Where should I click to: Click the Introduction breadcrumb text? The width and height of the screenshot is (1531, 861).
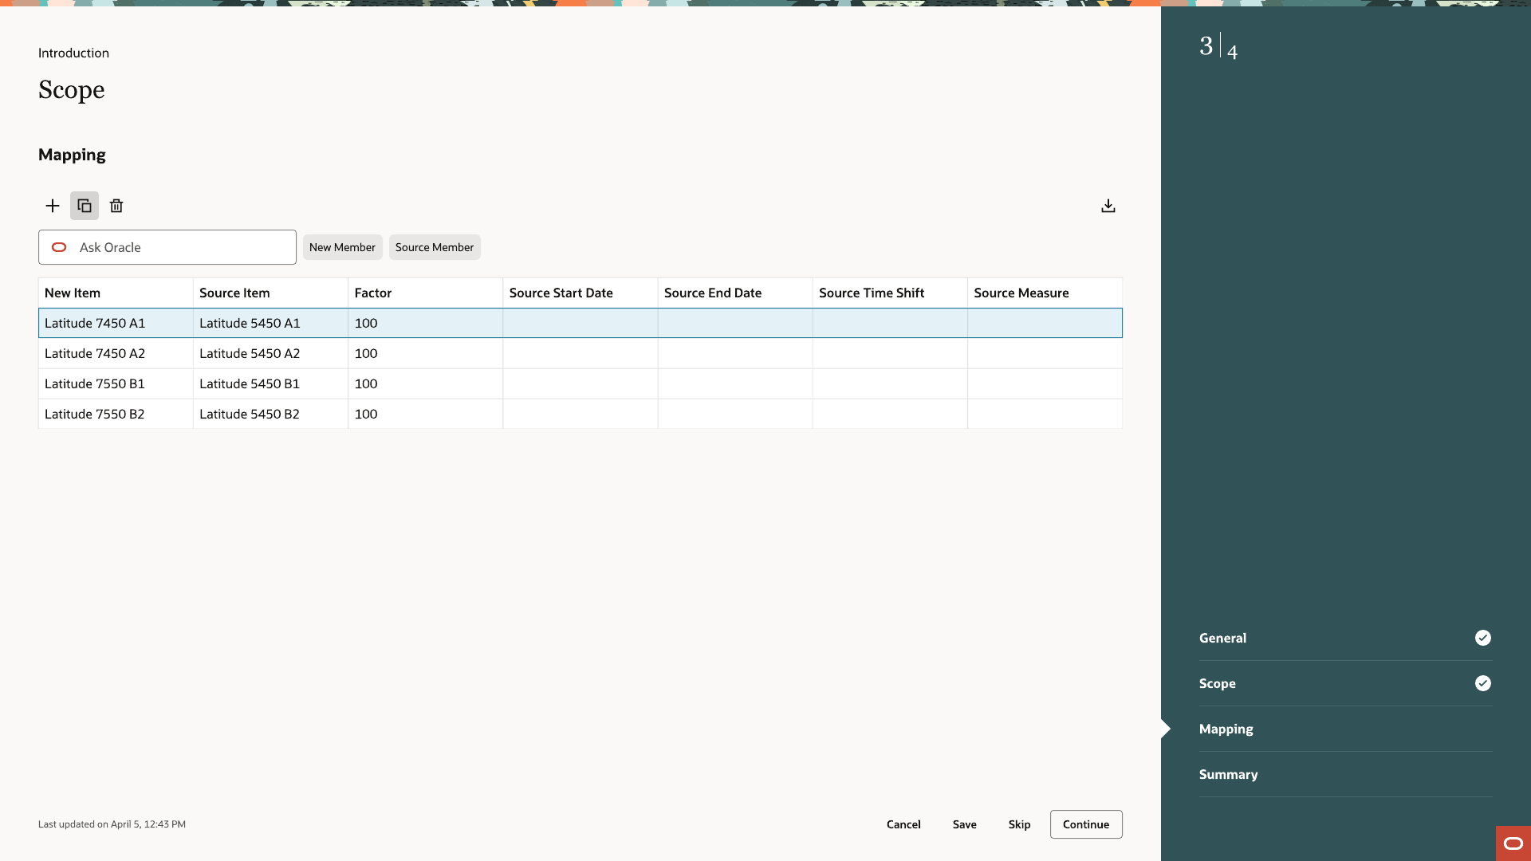pos(73,53)
